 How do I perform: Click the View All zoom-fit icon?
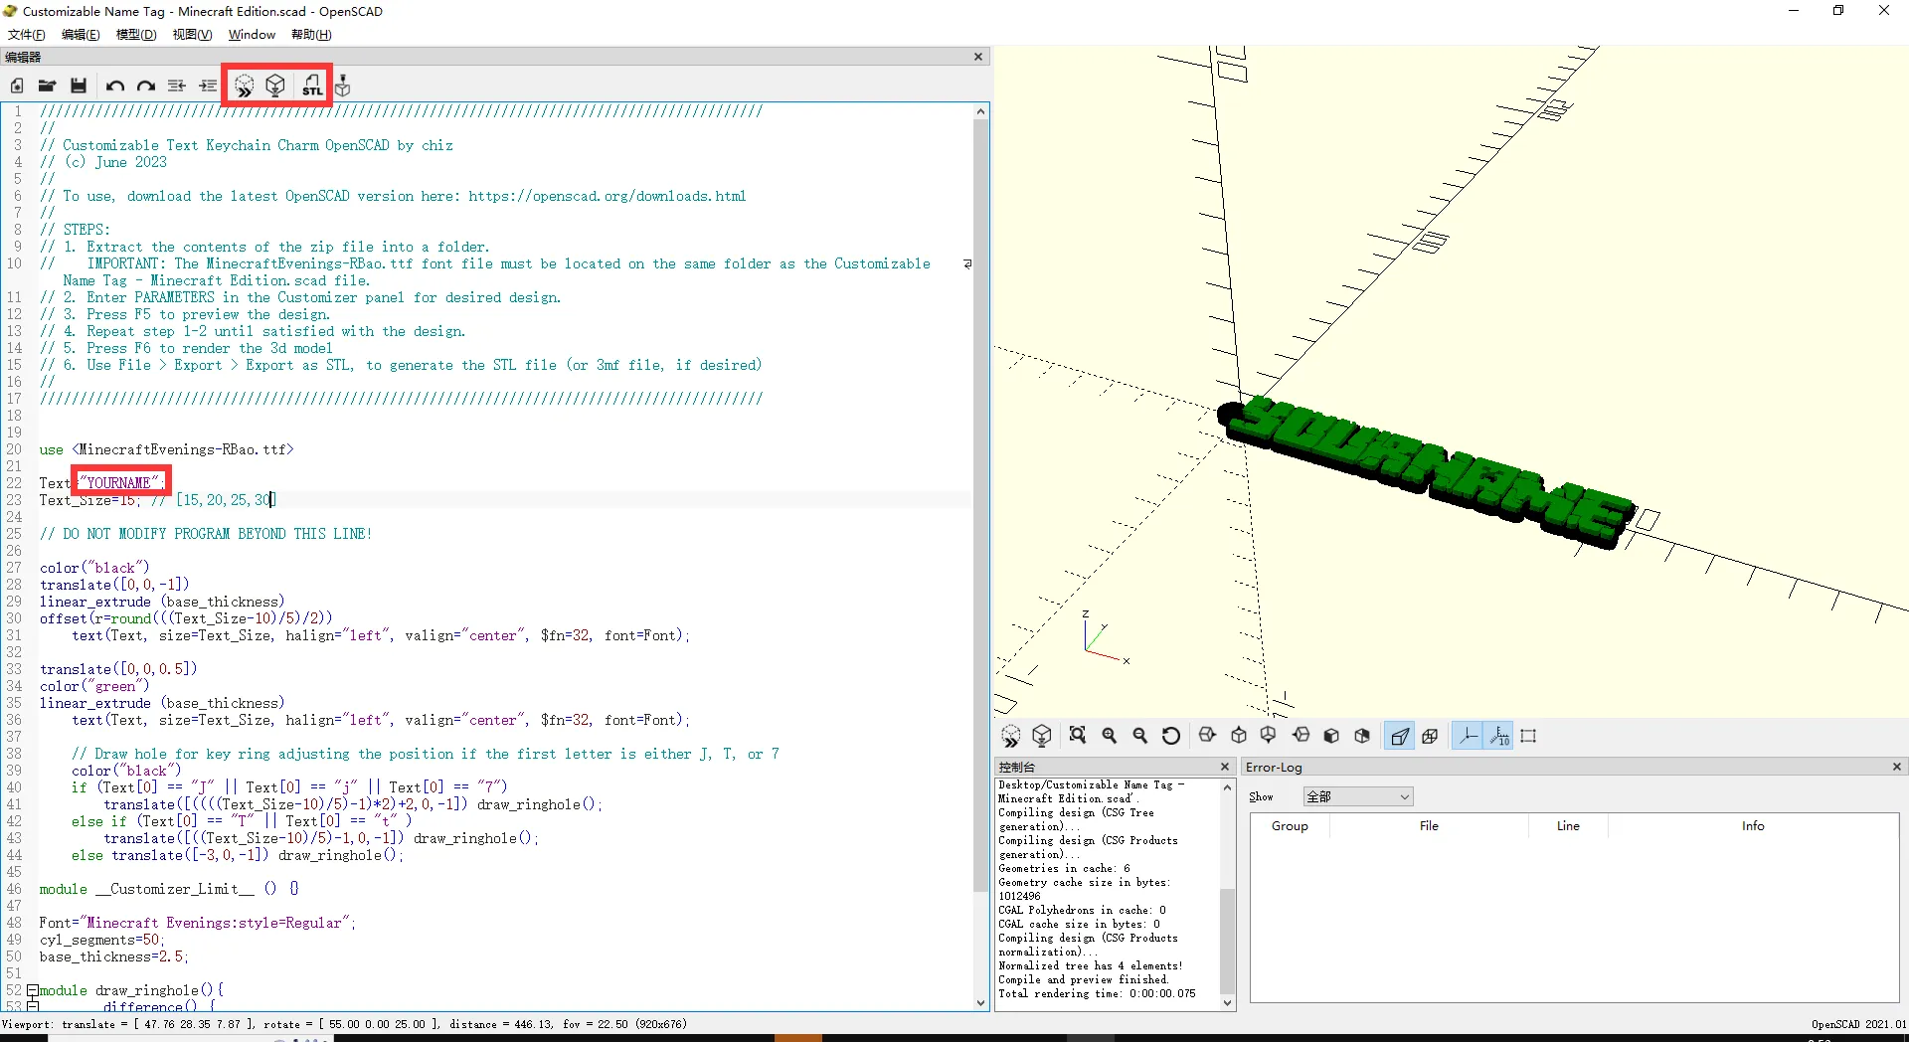click(1078, 736)
